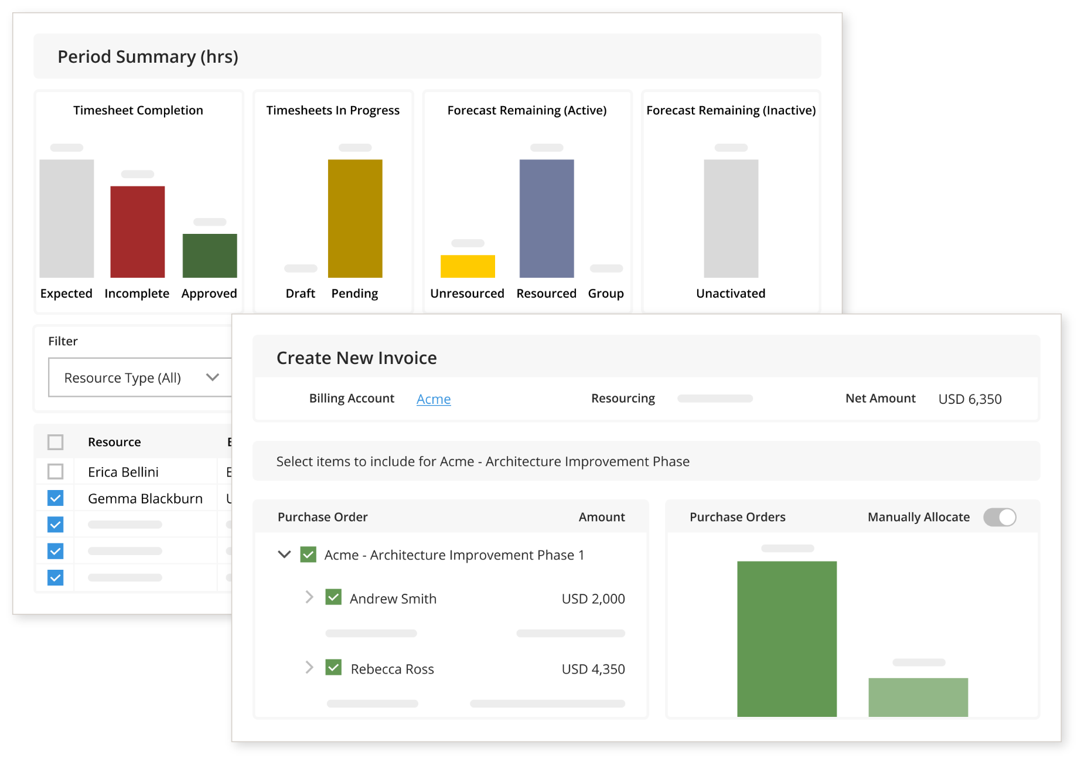Click the dark green Approved bar

tap(210, 256)
